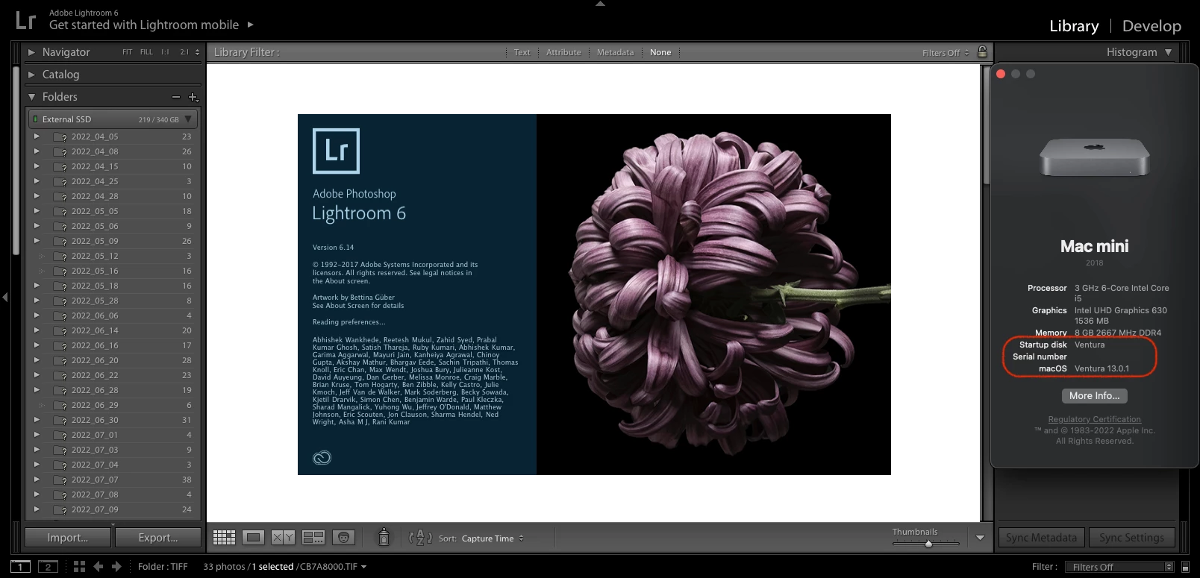
Task: Toggle top panel with the arrow at top center
Action: tap(600, 4)
